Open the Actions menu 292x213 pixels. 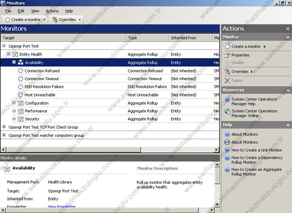coord(52,11)
